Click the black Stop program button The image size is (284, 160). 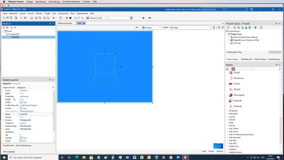71,18
